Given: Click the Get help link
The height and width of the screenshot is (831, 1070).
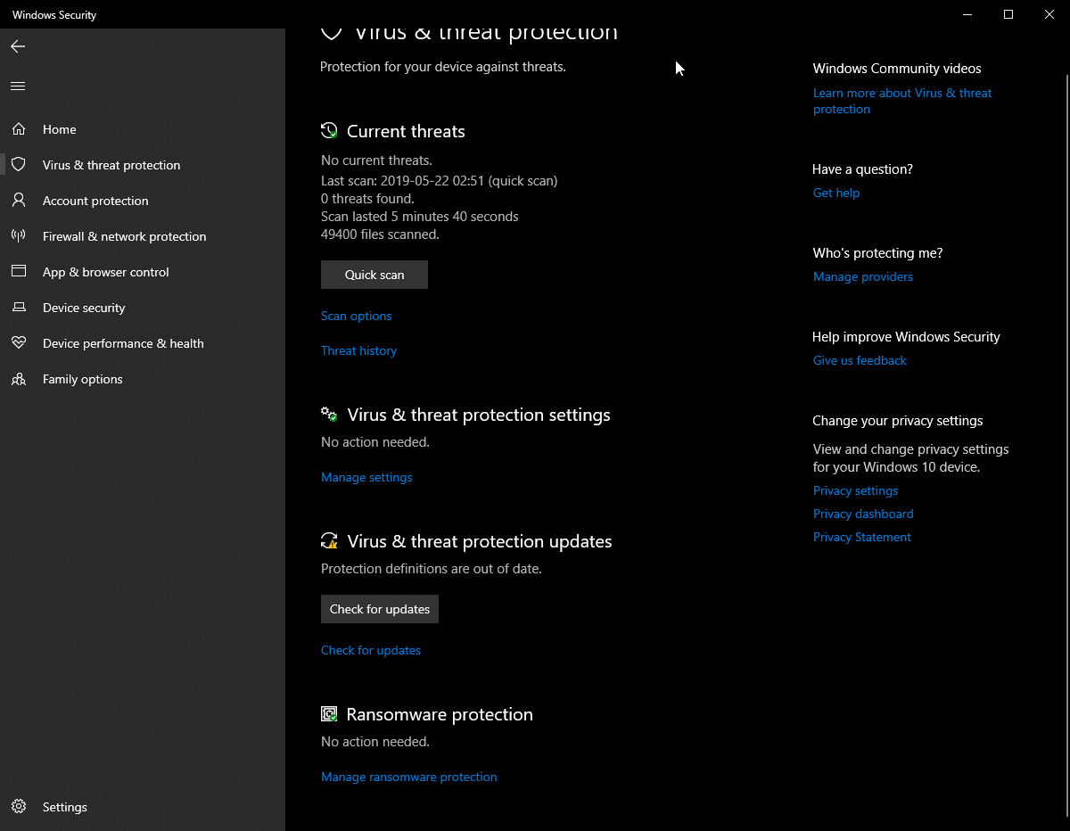Looking at the screenshot, I should click(836, 193).
